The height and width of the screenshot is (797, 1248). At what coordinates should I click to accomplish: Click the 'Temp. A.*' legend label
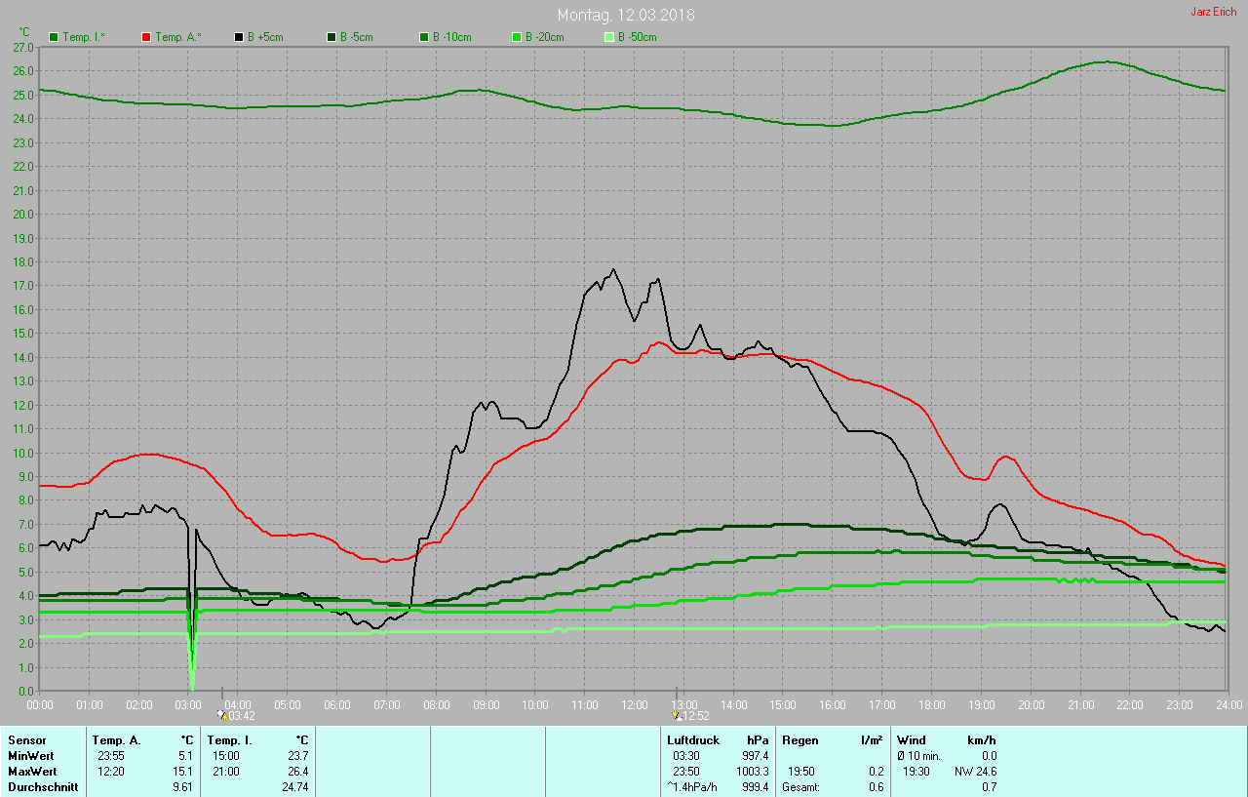click(178, 37)
